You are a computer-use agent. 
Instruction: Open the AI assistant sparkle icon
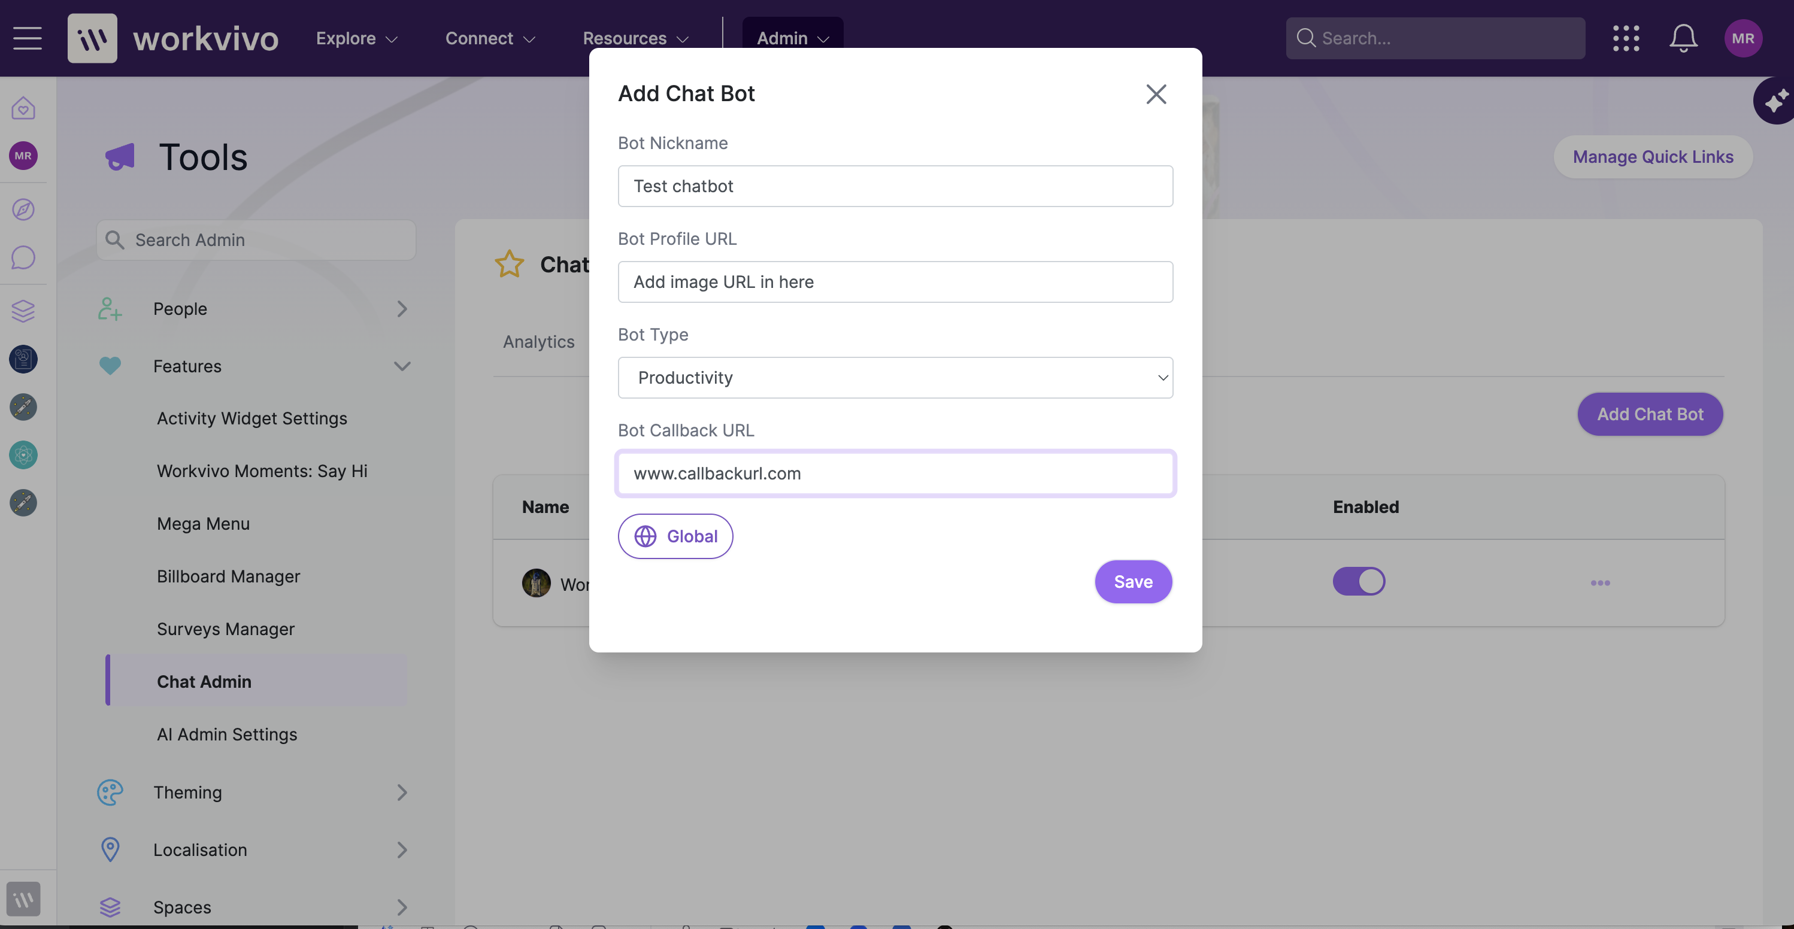pos(1776,101)
